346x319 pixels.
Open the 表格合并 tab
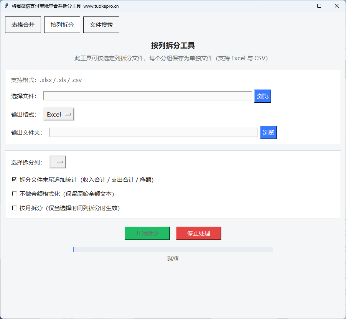(x=23, y=25)
